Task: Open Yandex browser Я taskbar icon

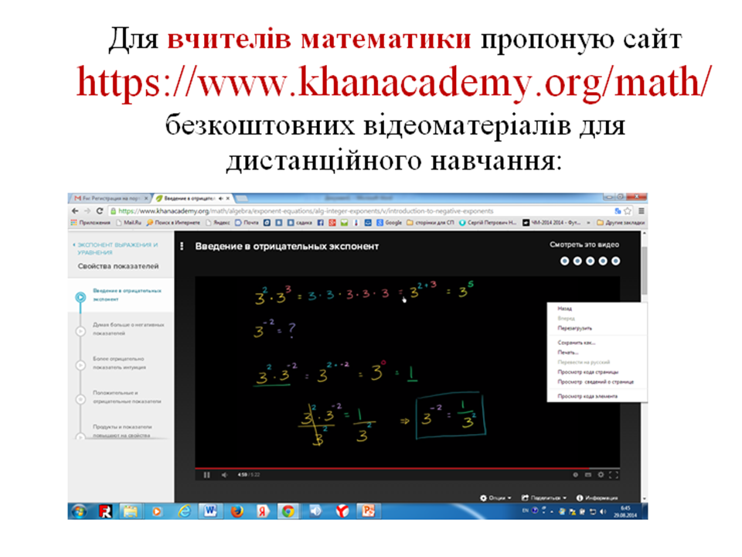Action: point(262,511)
